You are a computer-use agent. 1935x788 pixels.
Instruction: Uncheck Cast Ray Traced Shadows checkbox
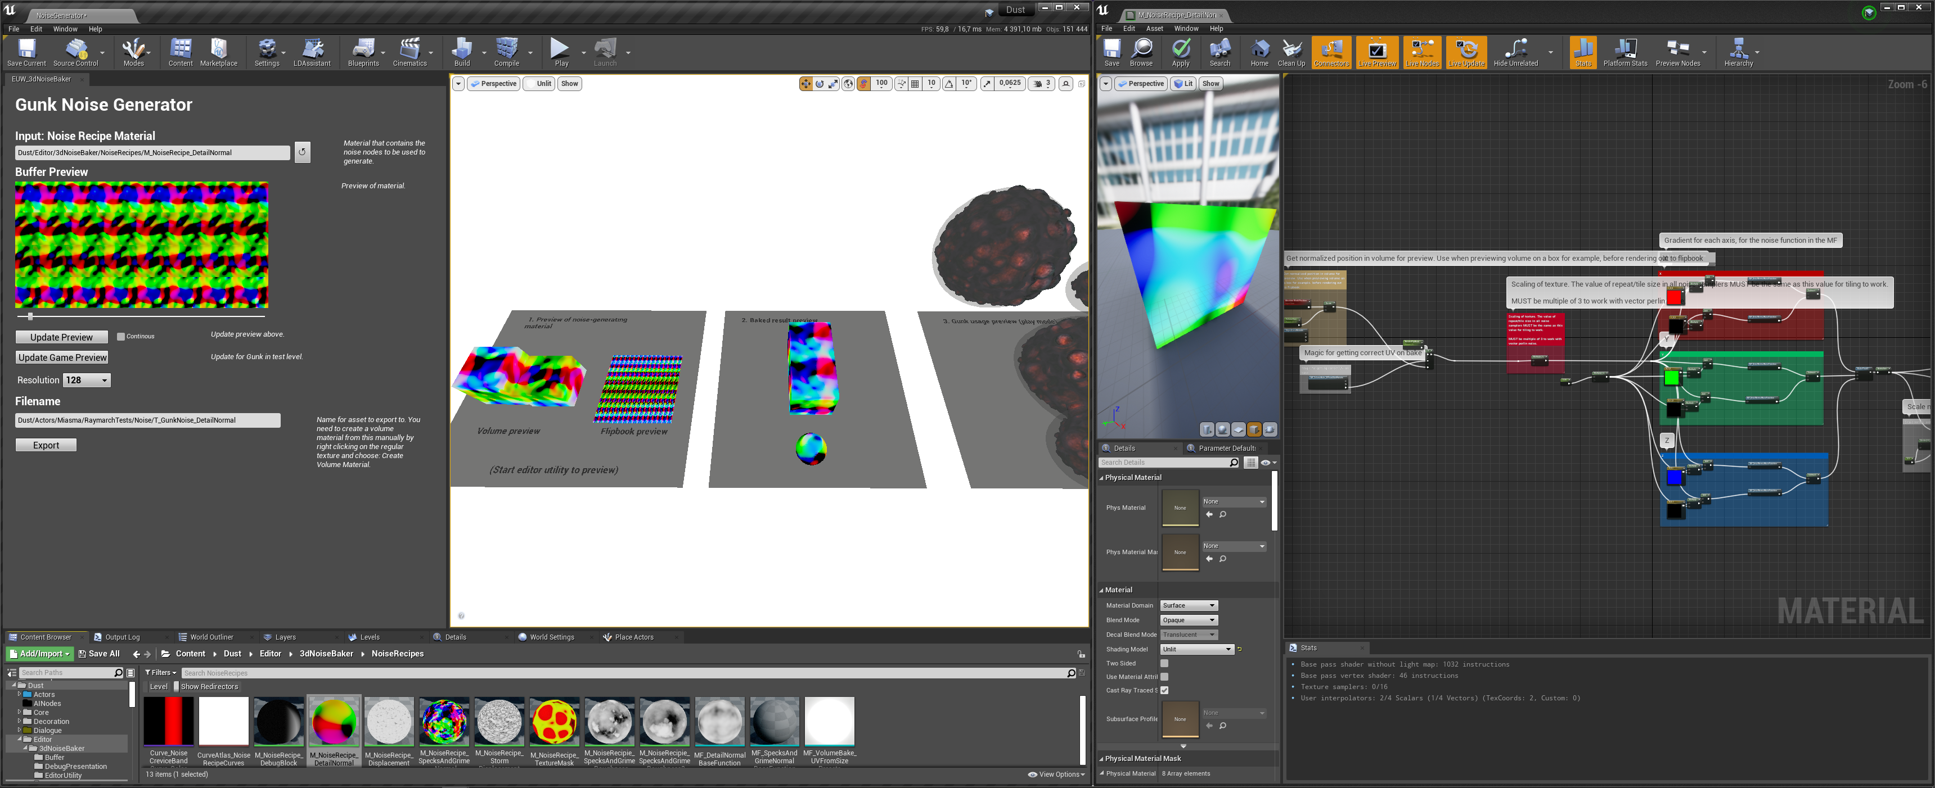pos(1164,690)
